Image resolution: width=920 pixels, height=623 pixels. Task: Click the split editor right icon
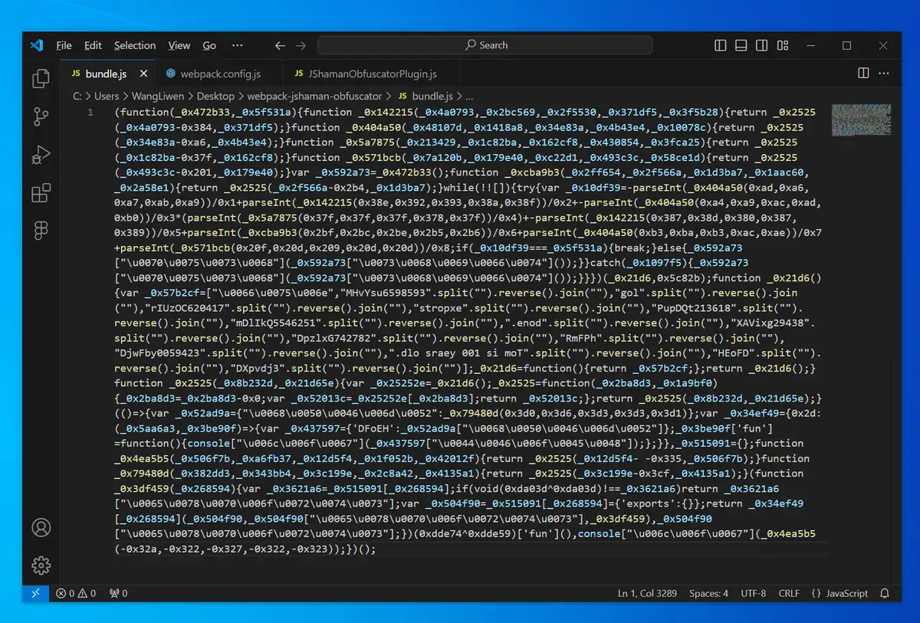click(863, 74)
